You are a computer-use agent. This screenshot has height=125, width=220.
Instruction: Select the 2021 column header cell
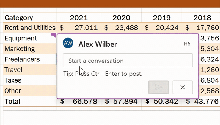[x=79, y=18]
